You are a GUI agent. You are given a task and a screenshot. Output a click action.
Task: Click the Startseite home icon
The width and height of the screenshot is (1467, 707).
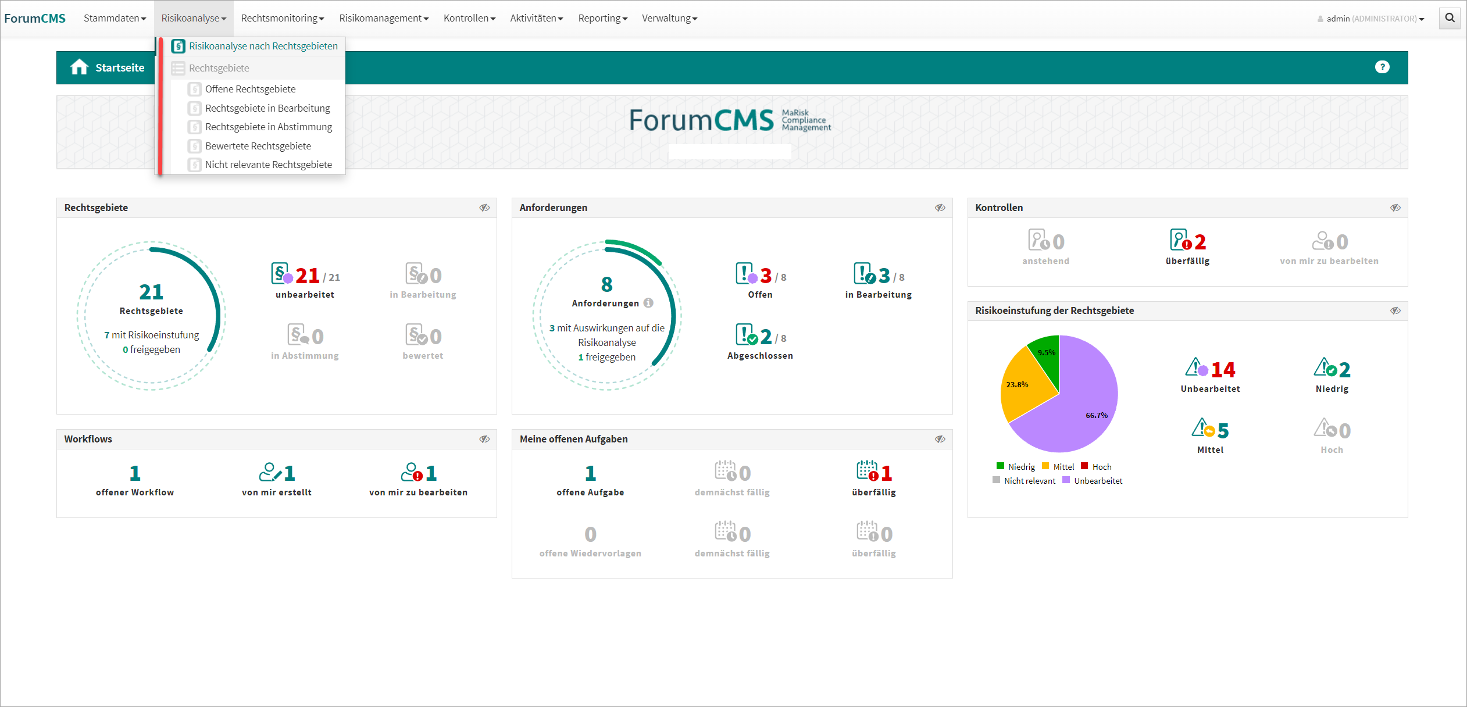[x=79, y=67]
